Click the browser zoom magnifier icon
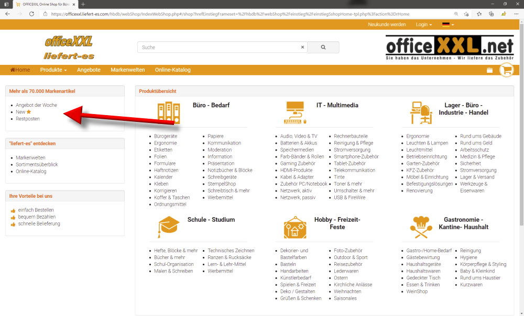 coord(456,14)
